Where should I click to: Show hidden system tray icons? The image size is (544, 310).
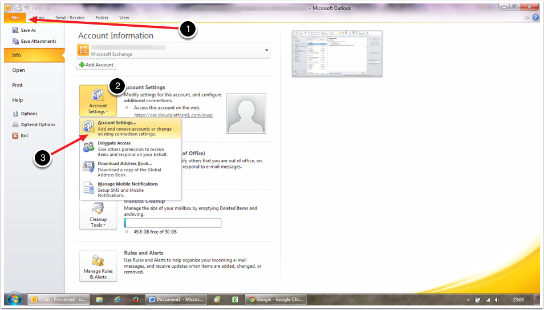click(468, 300)
